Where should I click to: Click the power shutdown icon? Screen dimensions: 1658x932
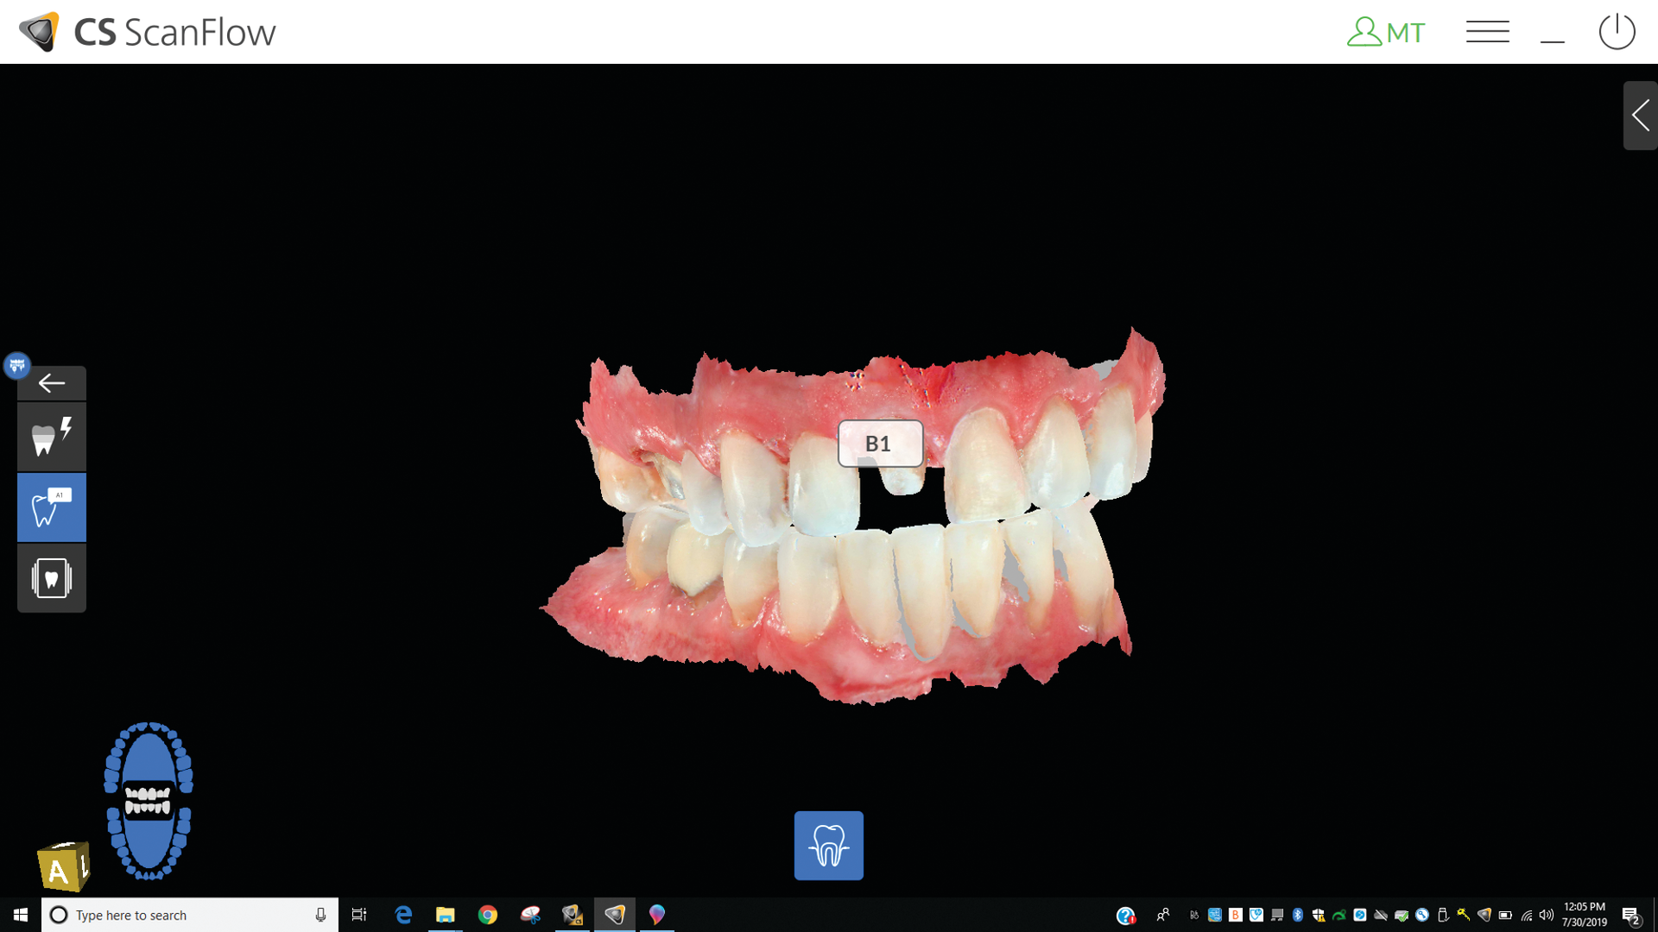[x=1617, y=33]
